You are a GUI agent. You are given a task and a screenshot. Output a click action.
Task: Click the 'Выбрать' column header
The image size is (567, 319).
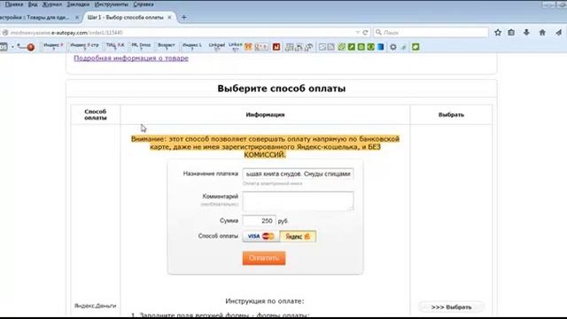pos(451,114)
